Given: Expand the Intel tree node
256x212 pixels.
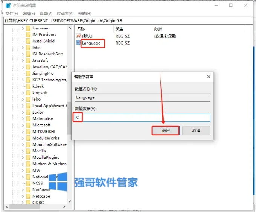Looking at the screenshot, I should pyautogui.click(x=23, y=48).
